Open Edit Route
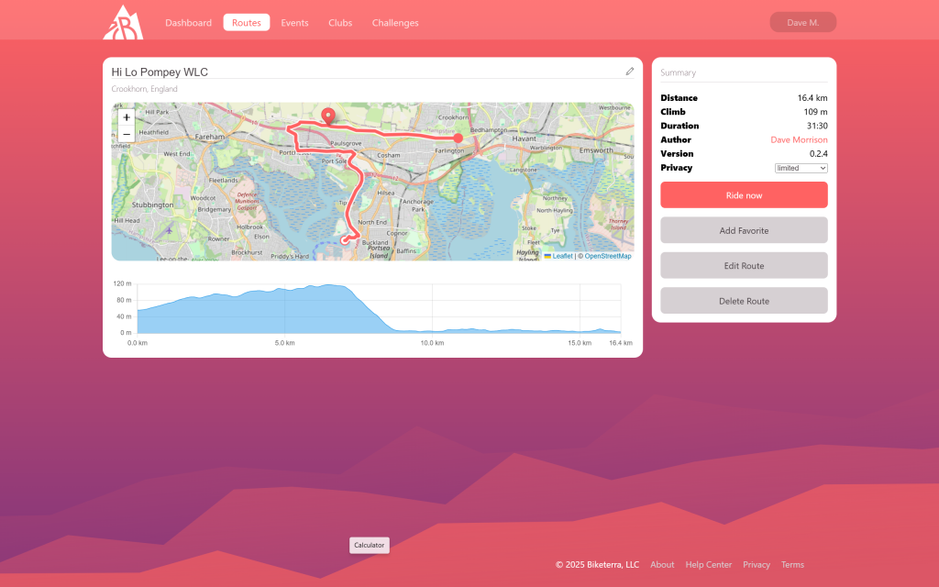 (744, 266)
